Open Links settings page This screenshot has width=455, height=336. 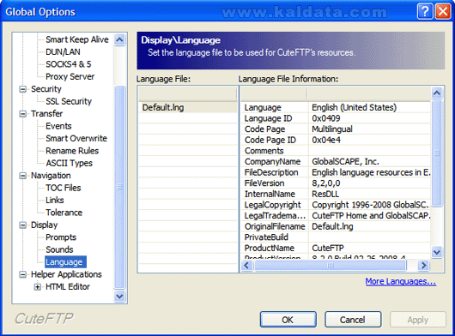click(x=55, y=201)
